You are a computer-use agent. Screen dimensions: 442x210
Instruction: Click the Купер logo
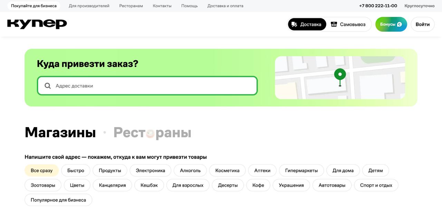coord(37,24)
